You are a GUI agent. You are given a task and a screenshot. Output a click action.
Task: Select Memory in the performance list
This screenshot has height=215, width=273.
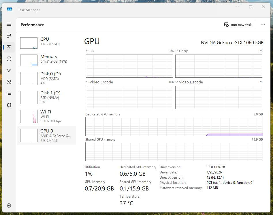pos(47,60)
